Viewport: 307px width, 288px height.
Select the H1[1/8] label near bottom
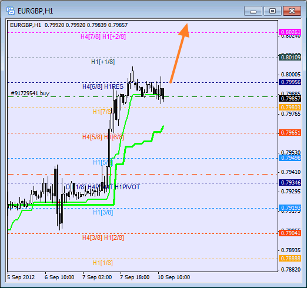pyautogui.click(x=103, y=263)
